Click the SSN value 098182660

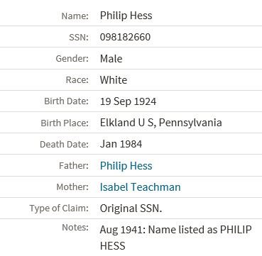click(x=125, y=37)
